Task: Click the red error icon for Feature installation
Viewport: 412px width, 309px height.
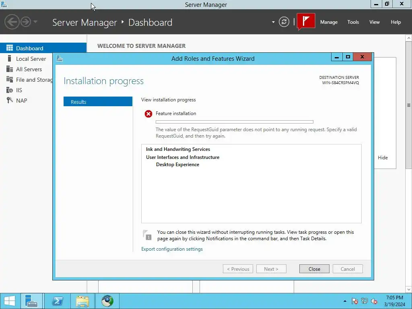Action: click(148, 114)
